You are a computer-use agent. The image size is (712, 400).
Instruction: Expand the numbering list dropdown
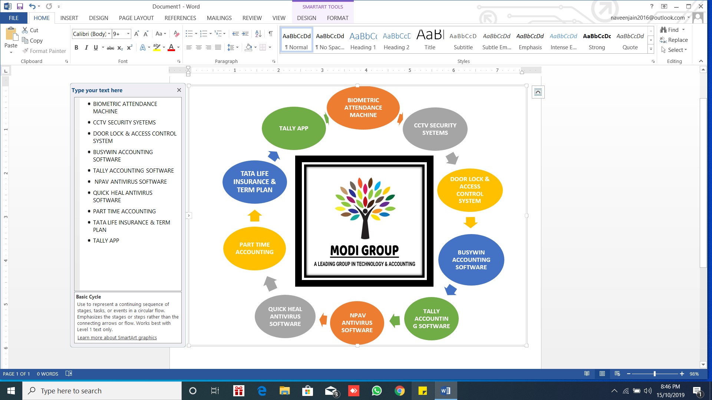click(x=211, y=34)
